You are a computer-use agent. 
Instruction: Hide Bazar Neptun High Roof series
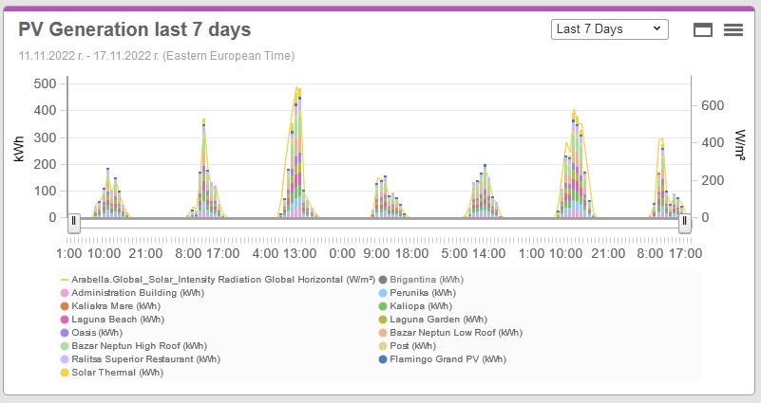140,347
